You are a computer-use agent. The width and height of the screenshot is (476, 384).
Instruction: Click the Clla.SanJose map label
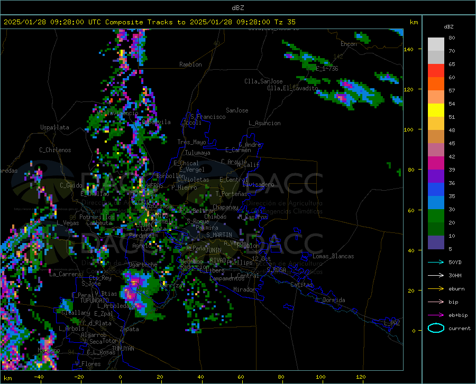coord(263,81)
